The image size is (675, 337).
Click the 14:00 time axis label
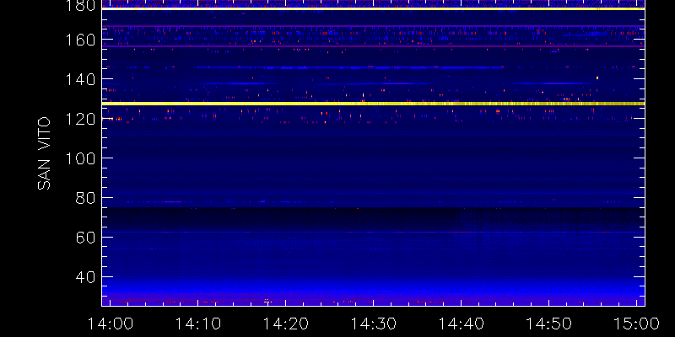click(110, 324)
